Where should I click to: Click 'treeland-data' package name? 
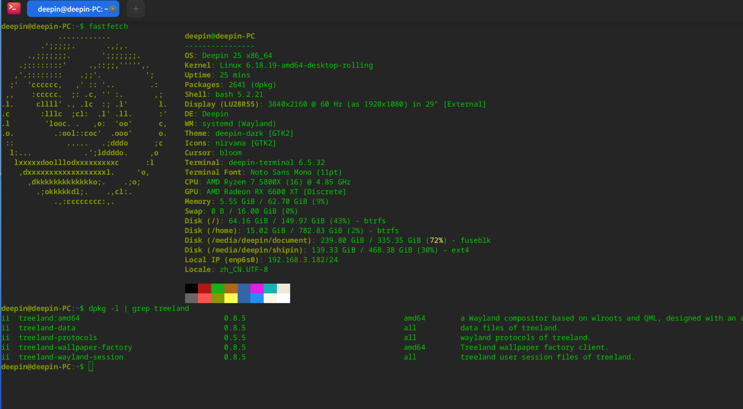(47, 328)
